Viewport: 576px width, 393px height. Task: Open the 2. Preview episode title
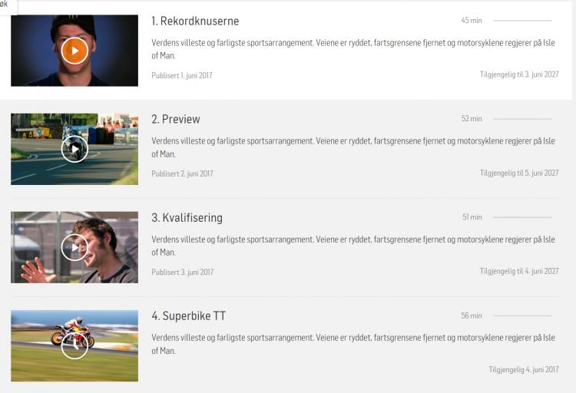click(x=176, y=119)
